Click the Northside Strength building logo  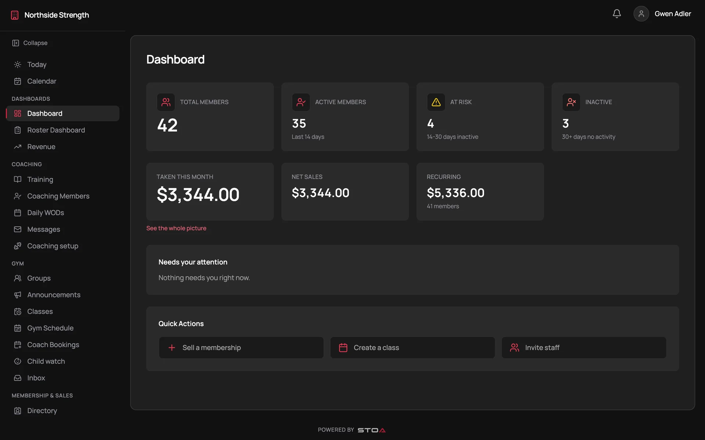15,15
